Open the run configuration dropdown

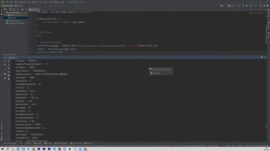232,6
